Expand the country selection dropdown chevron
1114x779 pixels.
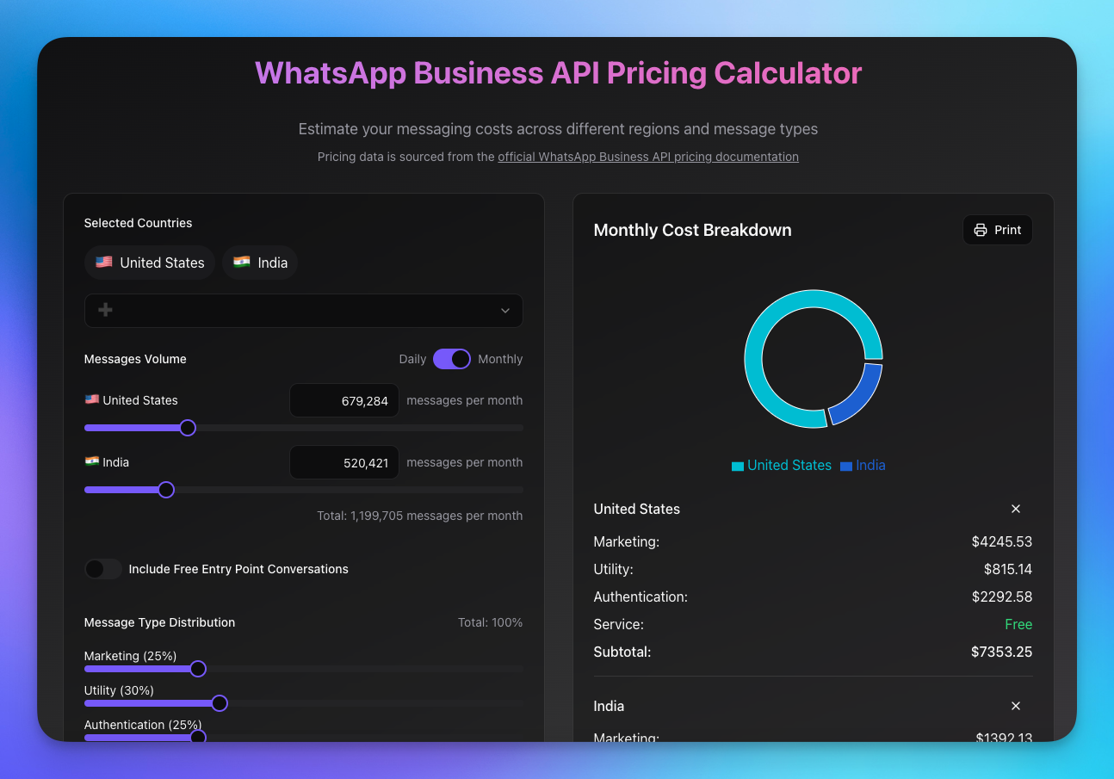click(x=505, y=311)
